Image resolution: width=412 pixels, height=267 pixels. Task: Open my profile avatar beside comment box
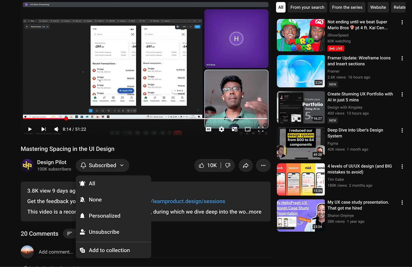(27, 252)
